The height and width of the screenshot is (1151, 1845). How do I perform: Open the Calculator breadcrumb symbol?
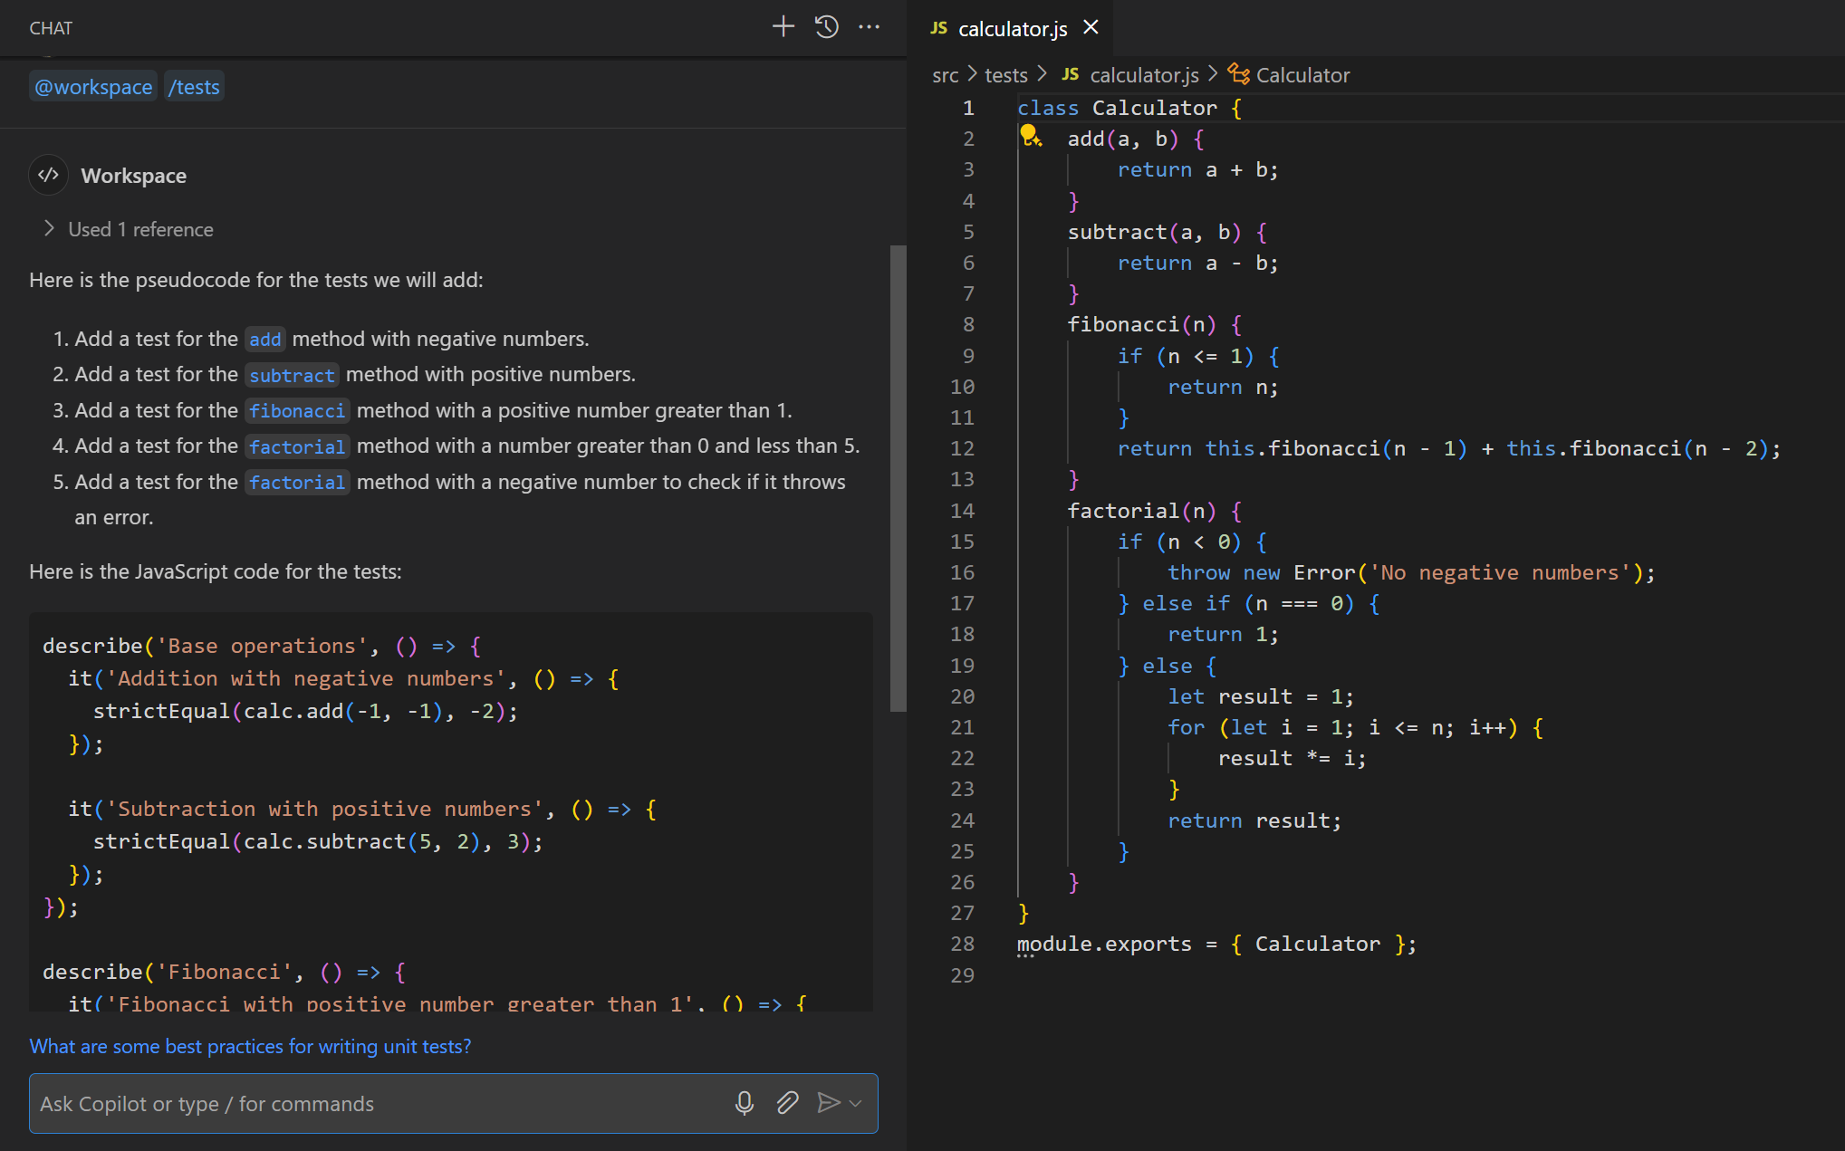click(x=1302, y=75)
